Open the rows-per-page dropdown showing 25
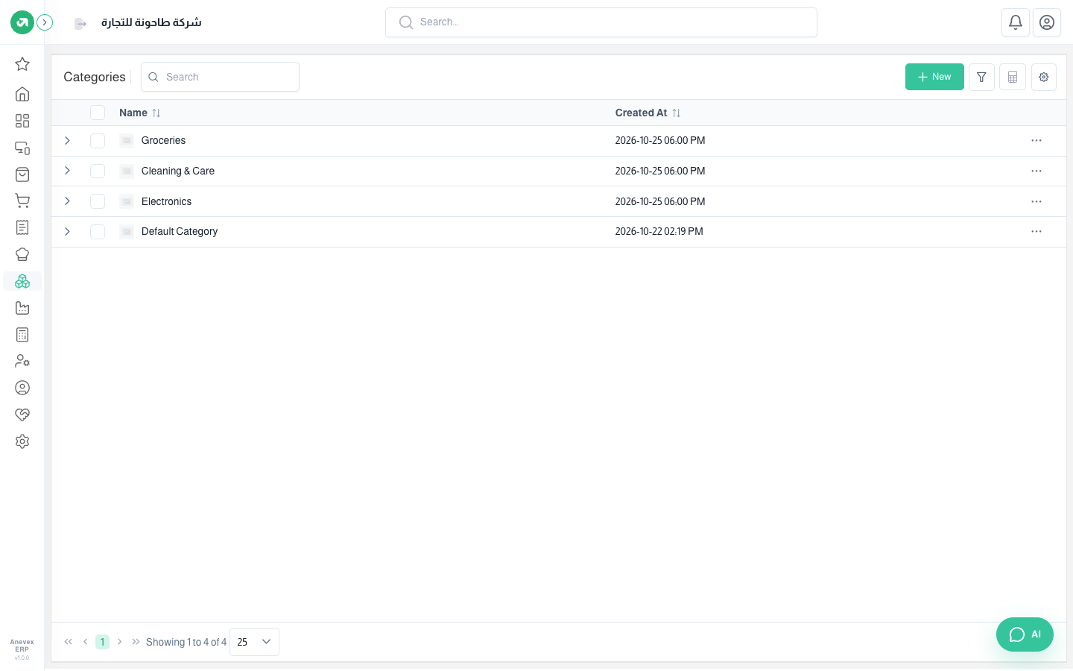 [x=254, y=642]
